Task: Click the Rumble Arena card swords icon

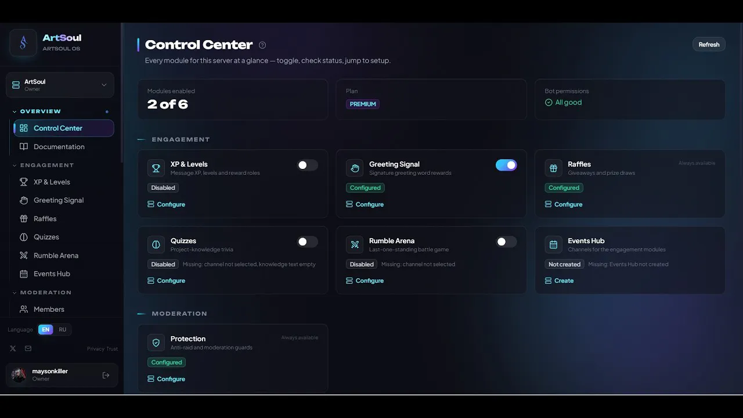Action: [355, 244]
